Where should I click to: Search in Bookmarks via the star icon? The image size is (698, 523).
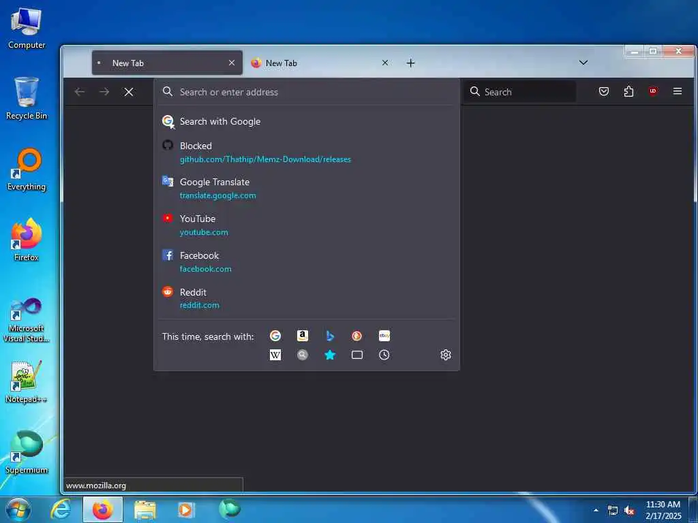coord(330,355)
